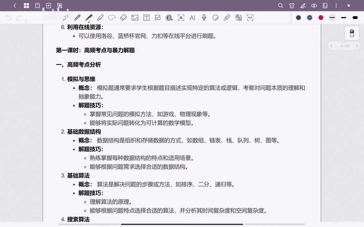Click the heading 利用在线资源

click(x=85, y=27)
